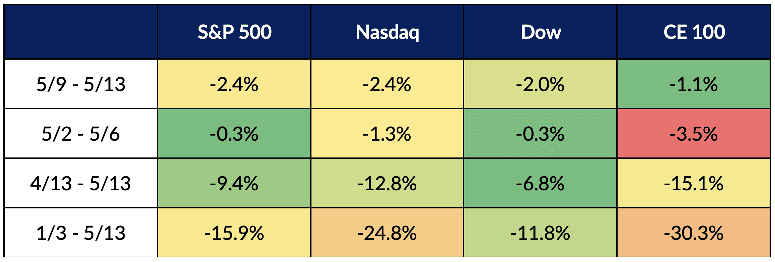Select the -24.8% Nasdaq cell
The width and height of the screenshot is (775, 262).
point(387,233)
